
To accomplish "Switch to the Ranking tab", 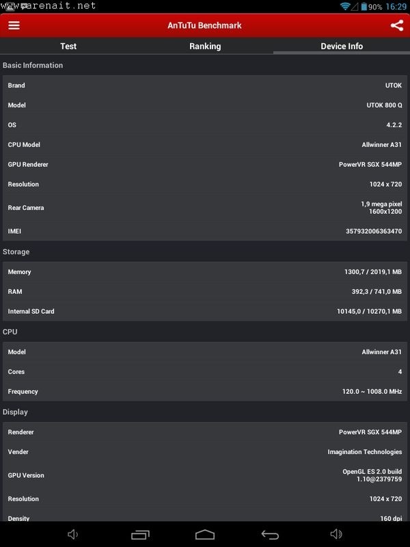I will [x=205, y=46].
